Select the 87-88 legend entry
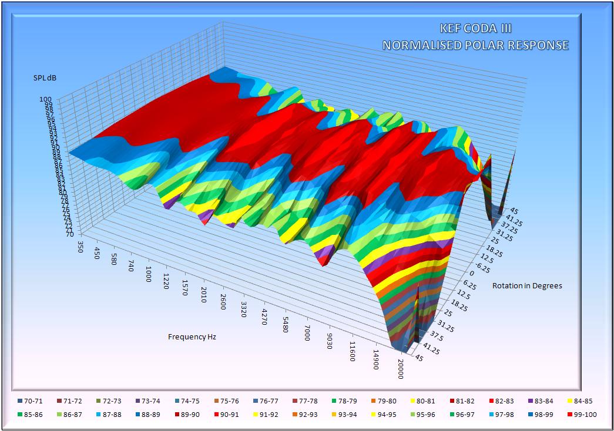 (109, 415)
